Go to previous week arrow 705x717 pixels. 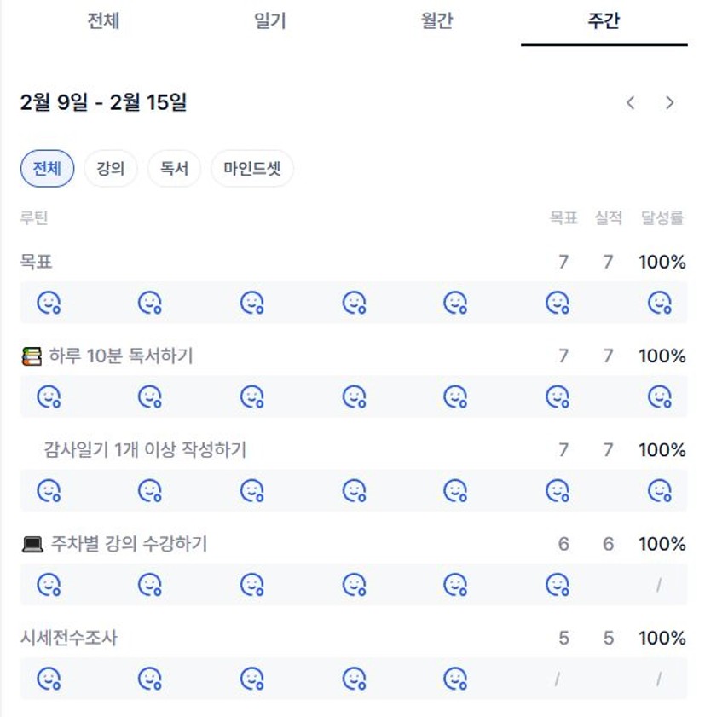point(631,103)
